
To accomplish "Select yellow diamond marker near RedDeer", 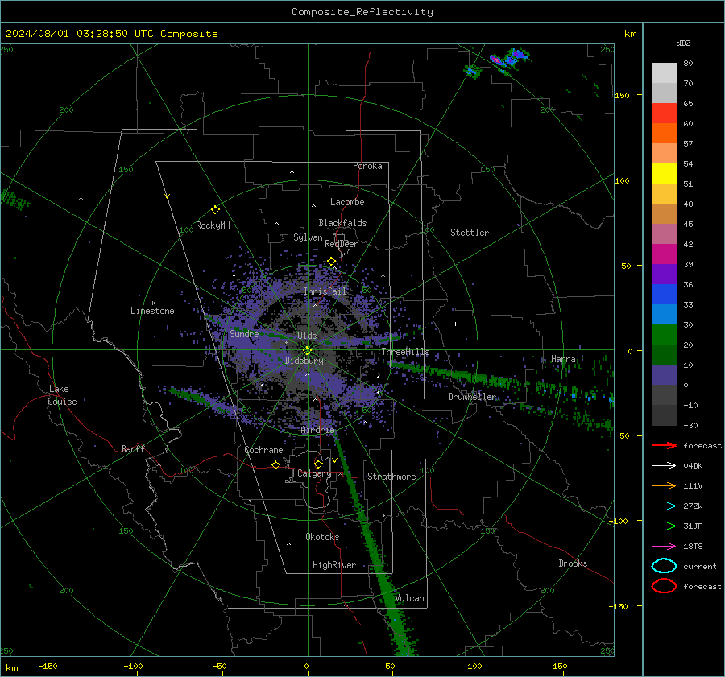I will point(331,262).
